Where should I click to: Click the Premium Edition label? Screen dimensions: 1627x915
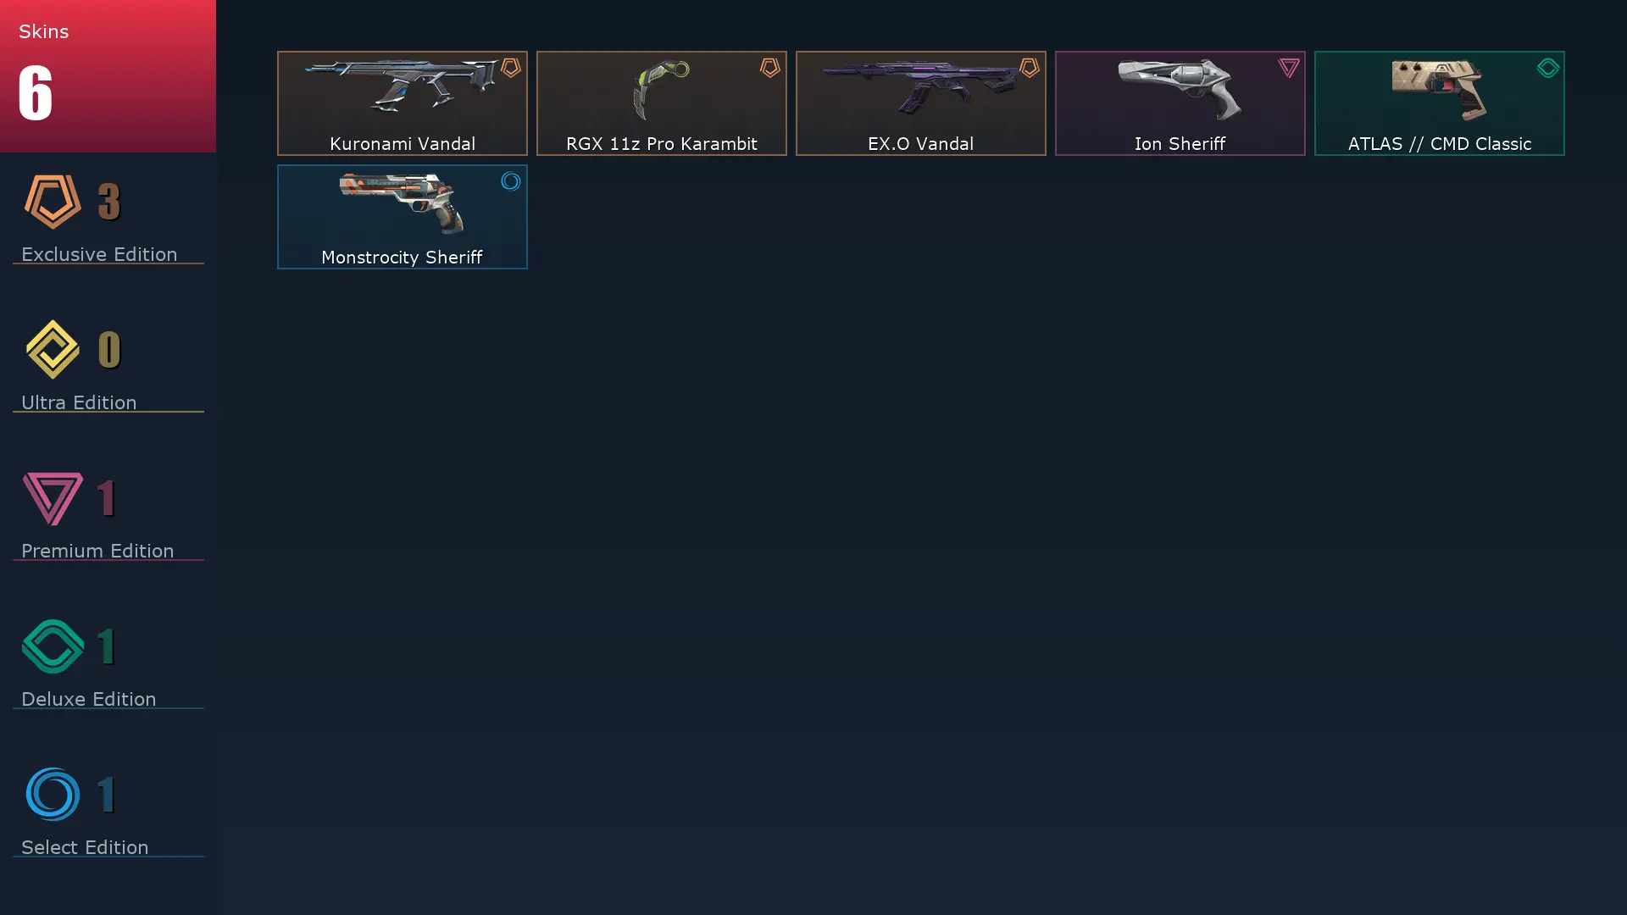coord(97,551)
